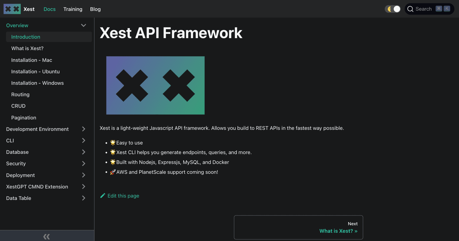
Task: Open the Training tab
Action: click(73, 9)
